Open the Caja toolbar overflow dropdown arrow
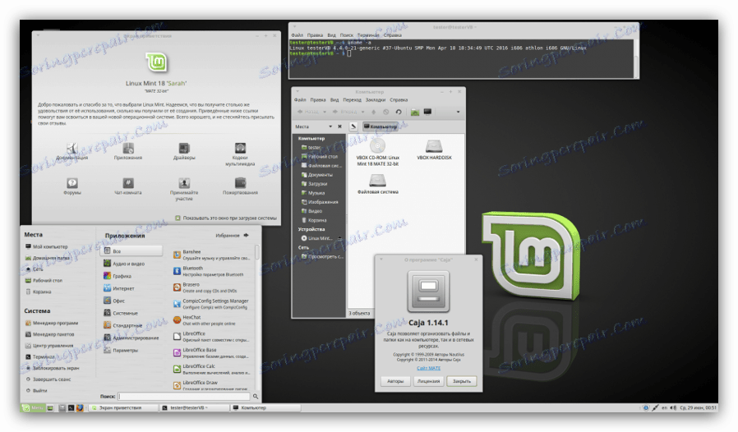 (x=458, y=112)
